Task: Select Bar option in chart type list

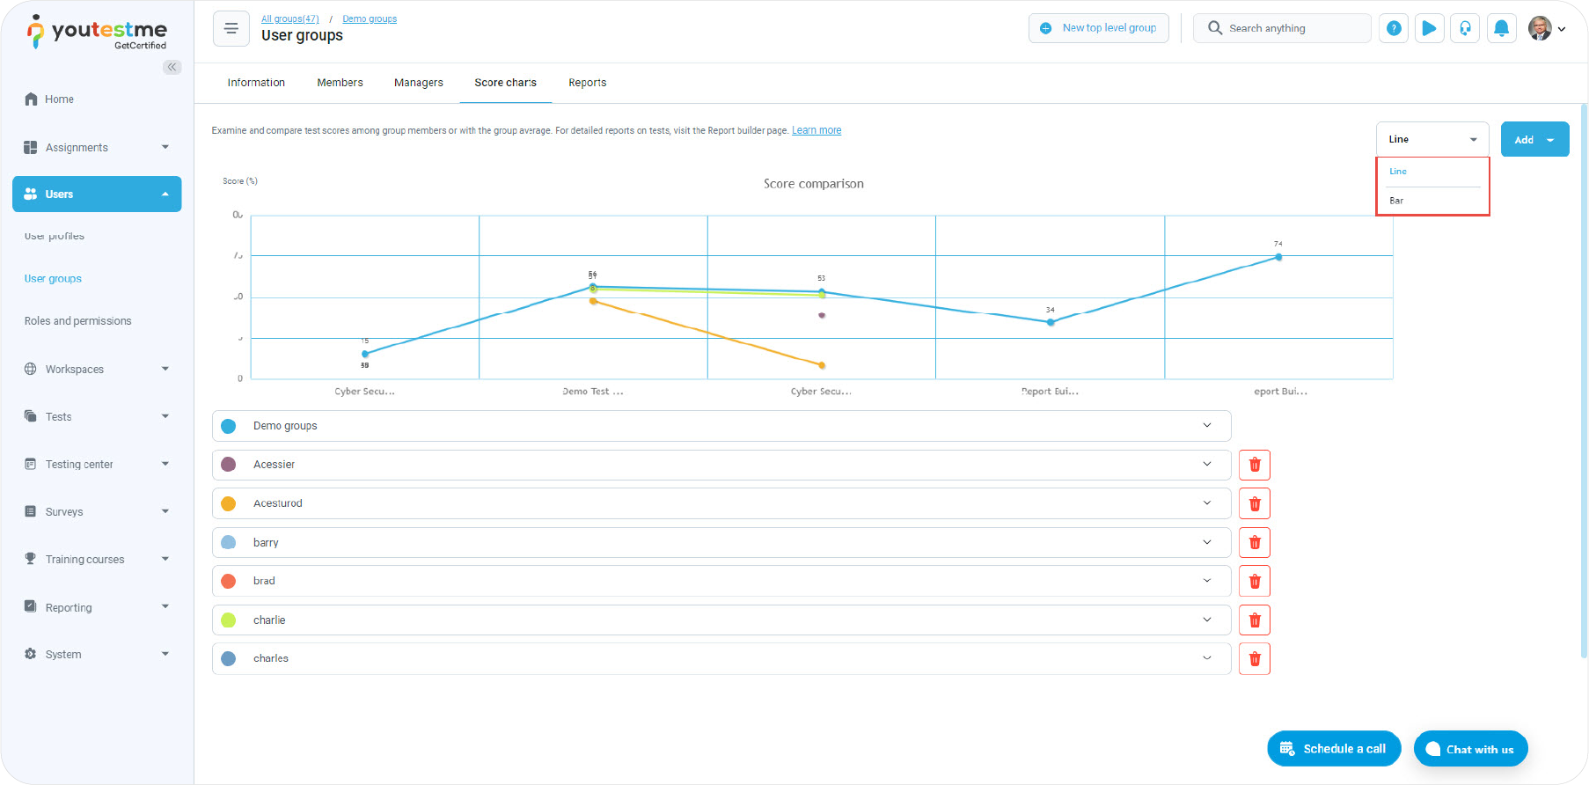Action: (x=1396, y=201)
